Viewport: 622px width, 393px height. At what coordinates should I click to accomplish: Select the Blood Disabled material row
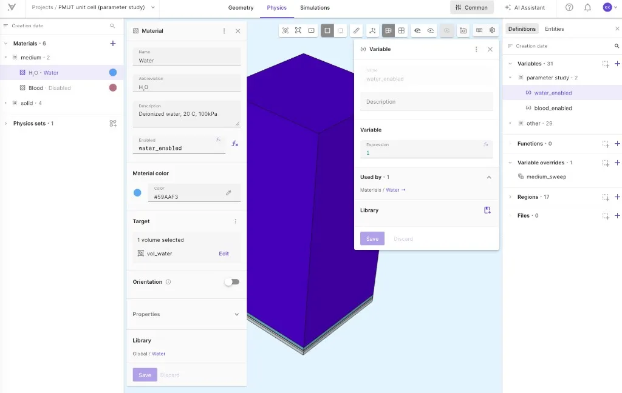[x=61, y=88]
